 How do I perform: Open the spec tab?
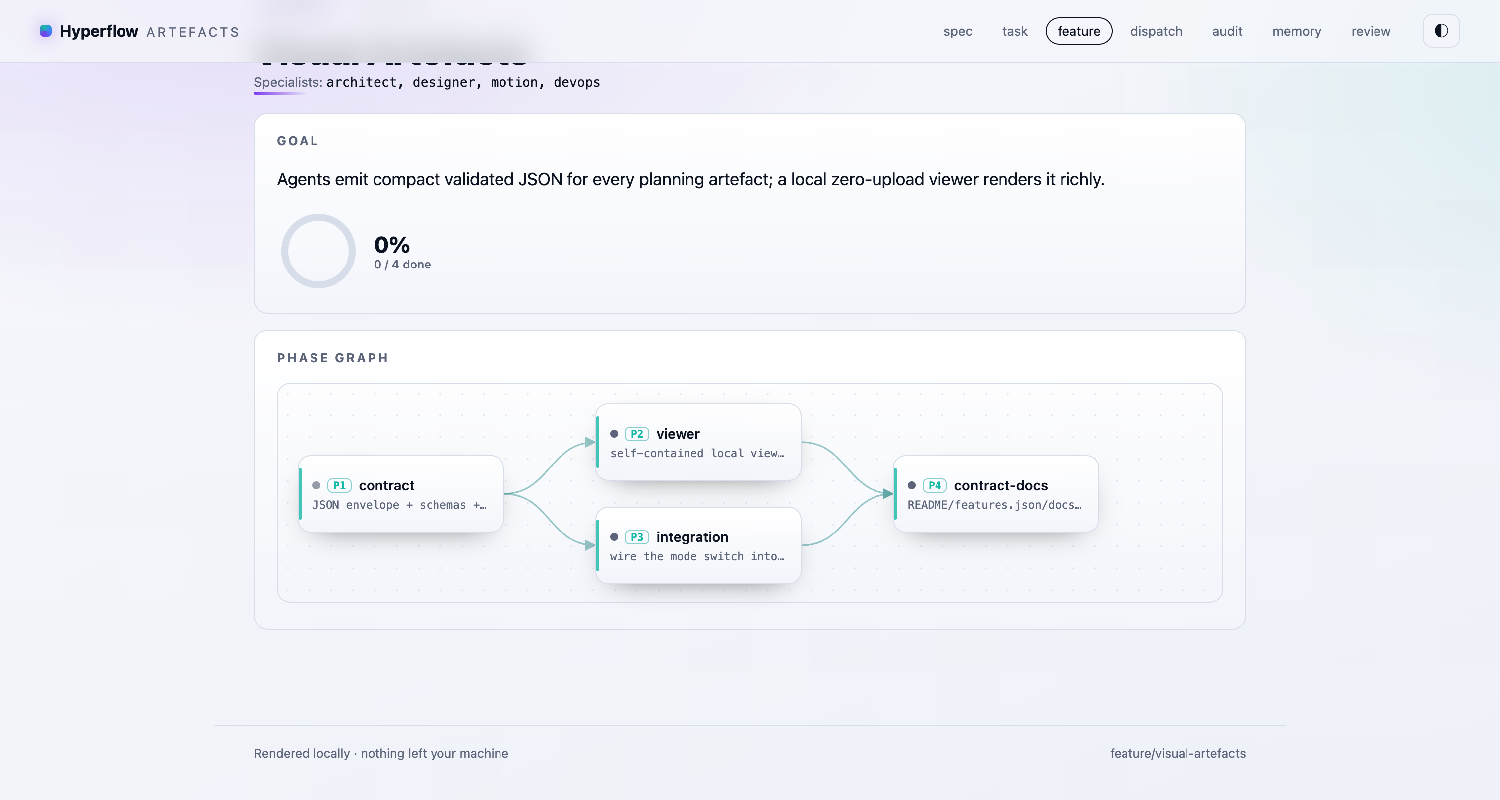point(958,31)
